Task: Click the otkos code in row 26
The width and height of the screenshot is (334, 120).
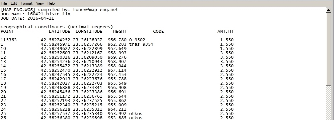Action: click(136, 118)
